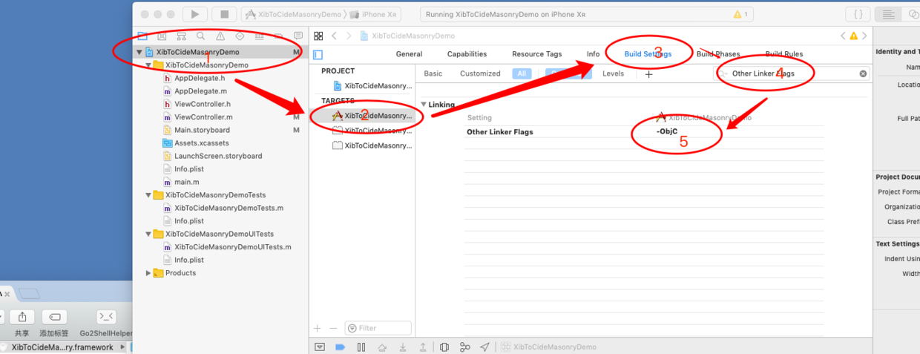The height and width of the screenshot is (354, 920).
Task: Select LaunchScreen.storyboard file
Action: pyautogui.click(x=217, y=156)
